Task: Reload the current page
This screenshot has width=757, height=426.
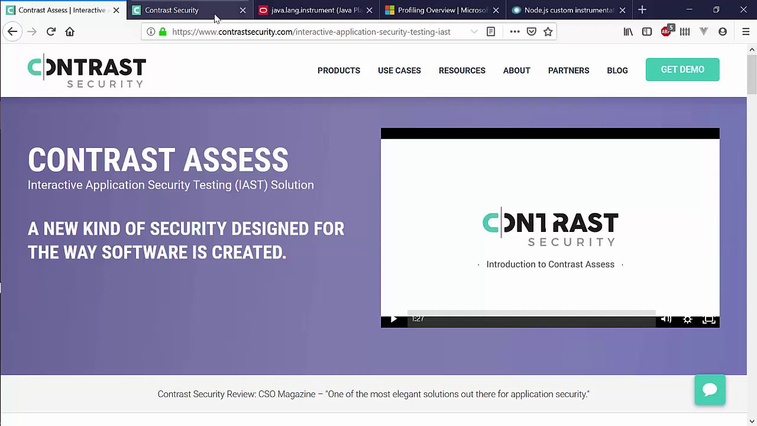Action: click(x=51, y=31)
